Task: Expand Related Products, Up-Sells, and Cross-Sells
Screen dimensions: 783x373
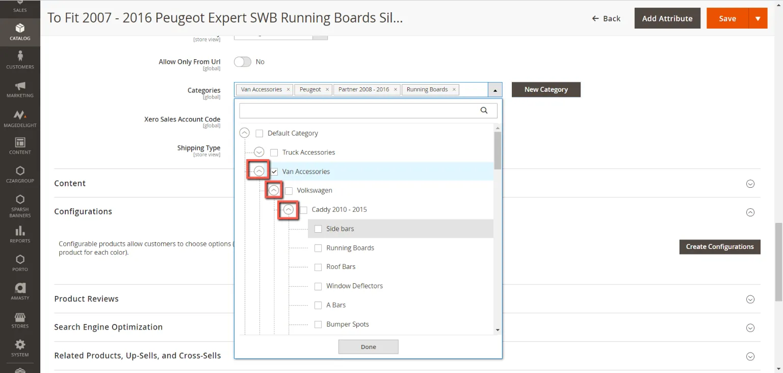Action: click(750, 356)
